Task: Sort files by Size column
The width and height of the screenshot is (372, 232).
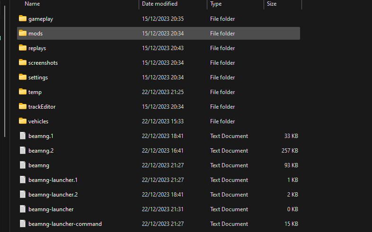Action: [x=272, y=4]
